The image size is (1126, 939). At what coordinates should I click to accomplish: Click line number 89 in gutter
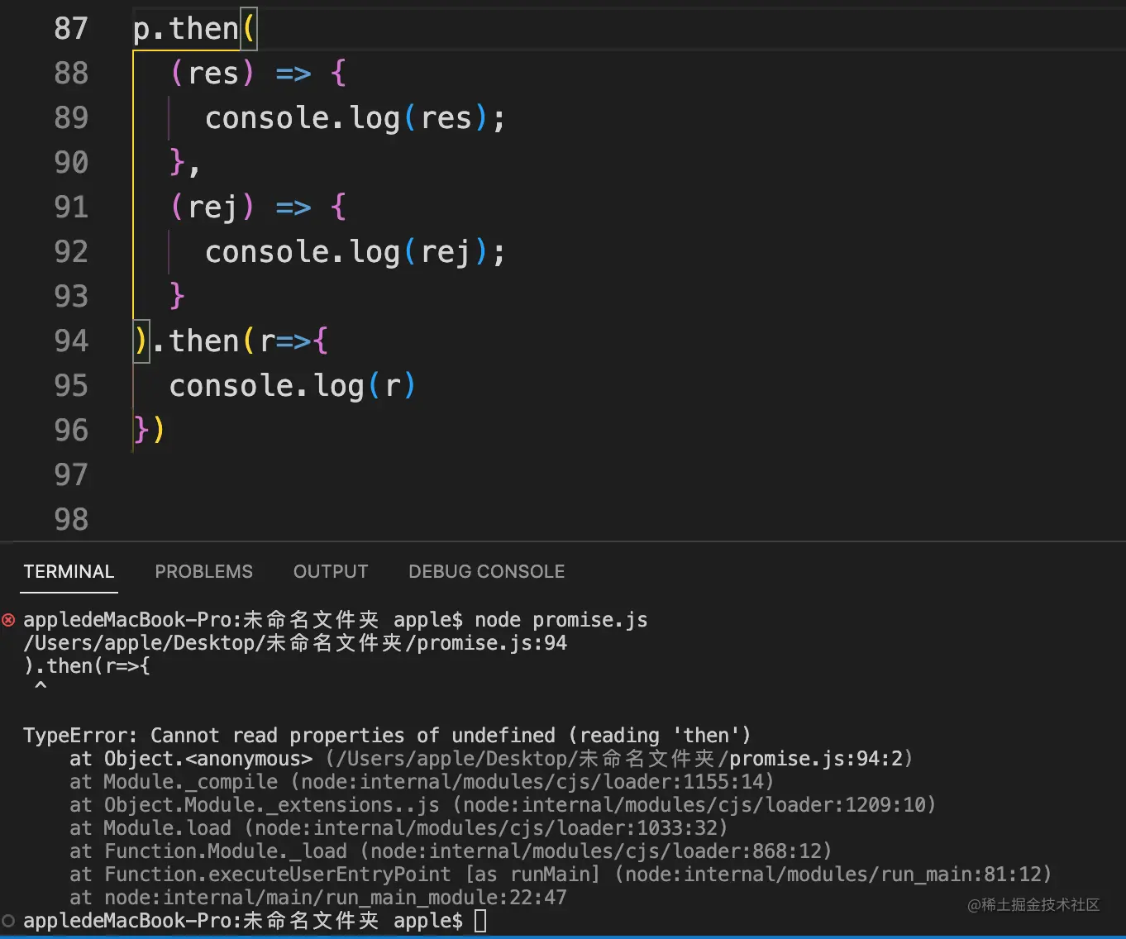[71, 118]
